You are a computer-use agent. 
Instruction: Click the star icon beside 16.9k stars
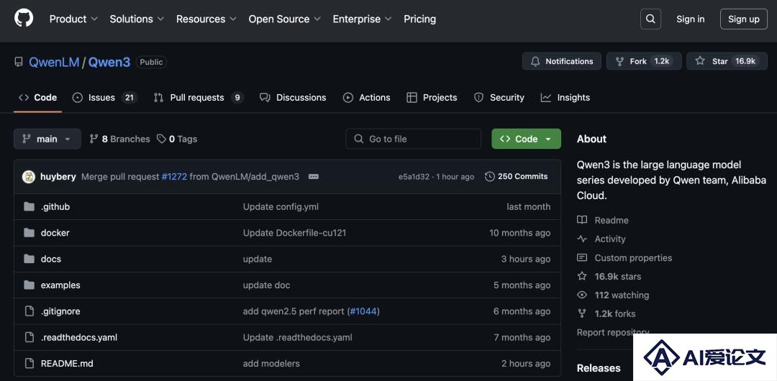[582, 276]
